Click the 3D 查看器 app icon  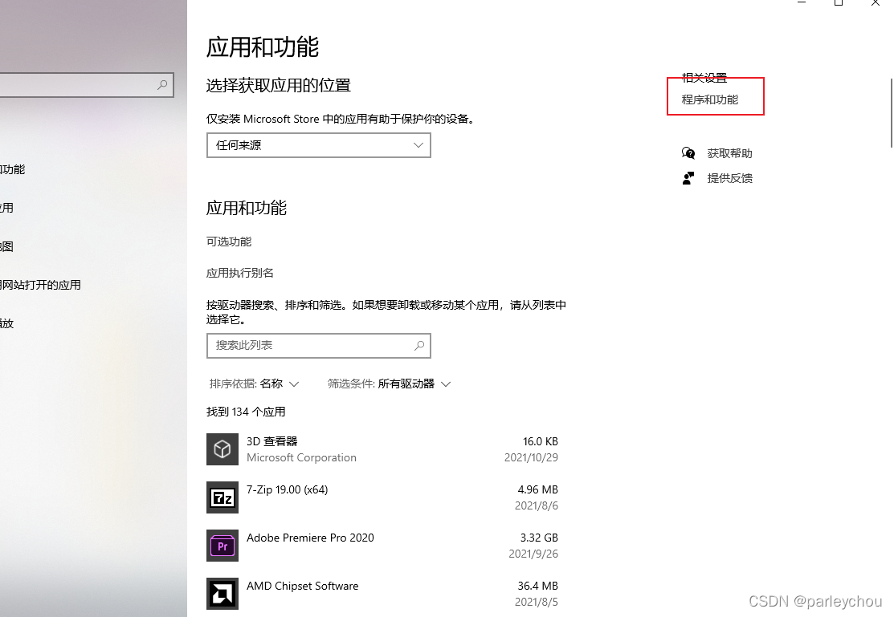[222, 449]
